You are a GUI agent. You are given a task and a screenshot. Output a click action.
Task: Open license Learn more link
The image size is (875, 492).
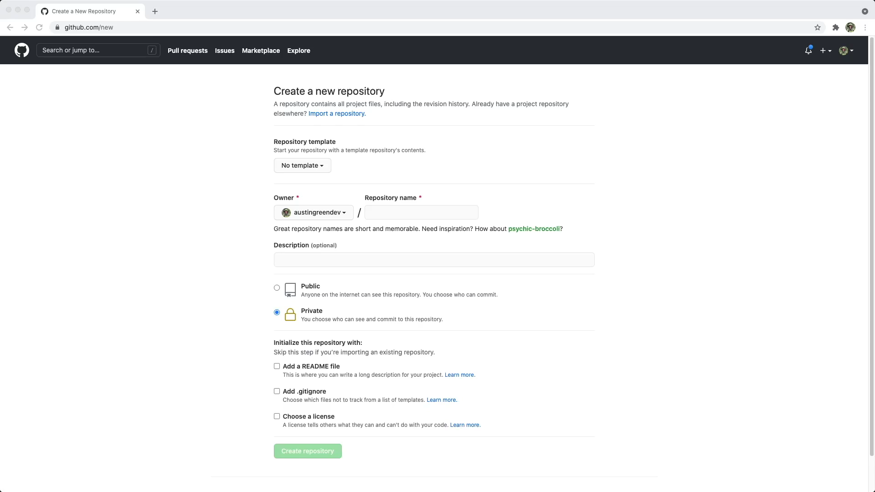[x=465, y=425]
